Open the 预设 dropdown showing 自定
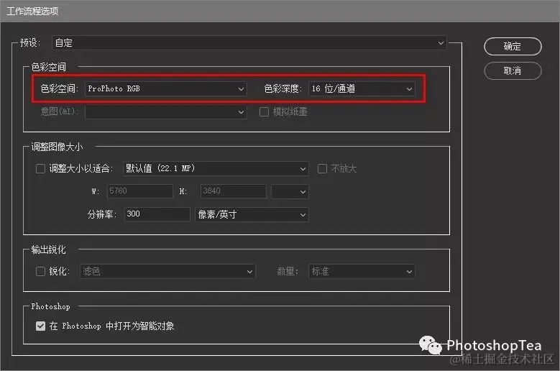This screenshot has height=371, width=560. click(249, 43)
